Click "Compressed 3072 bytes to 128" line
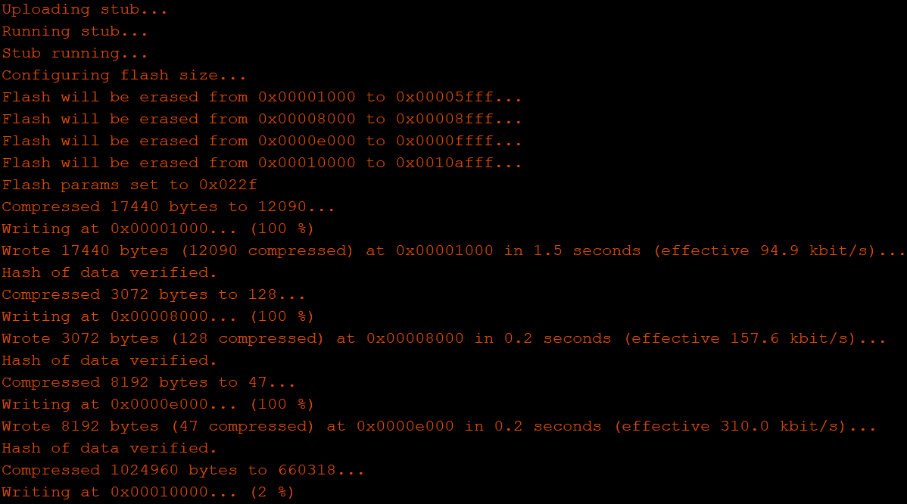 (148, 295)
